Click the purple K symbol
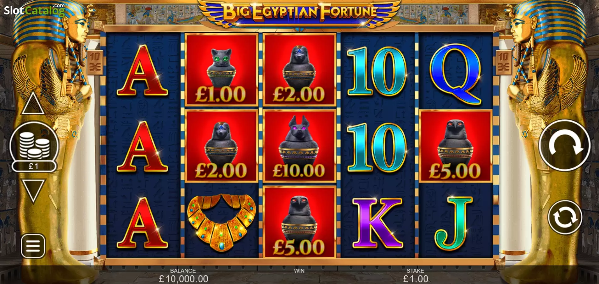The image size is (599, 284). (x=377, y=223)
